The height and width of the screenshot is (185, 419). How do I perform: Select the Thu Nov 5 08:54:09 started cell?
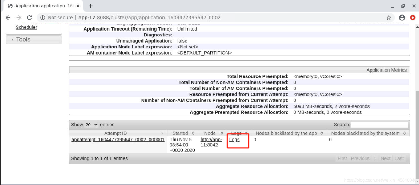182,145
